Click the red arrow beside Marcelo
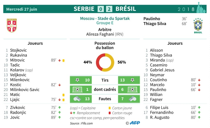Screen dimensions: 210x128 coord(199,85)
